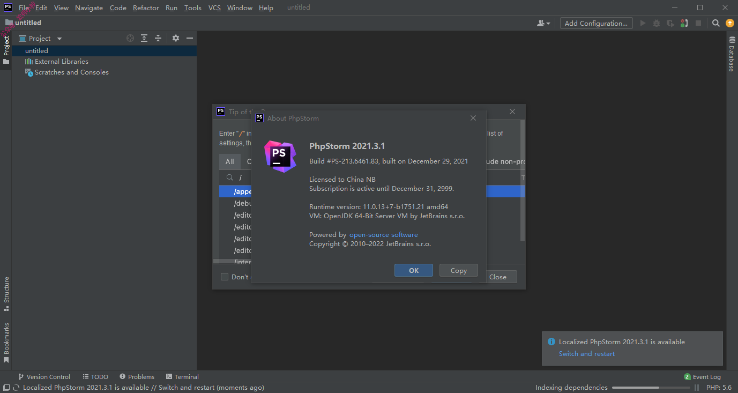The image size is (738, 393).
Task: Open the Database tool window tab
Action: 732,54
